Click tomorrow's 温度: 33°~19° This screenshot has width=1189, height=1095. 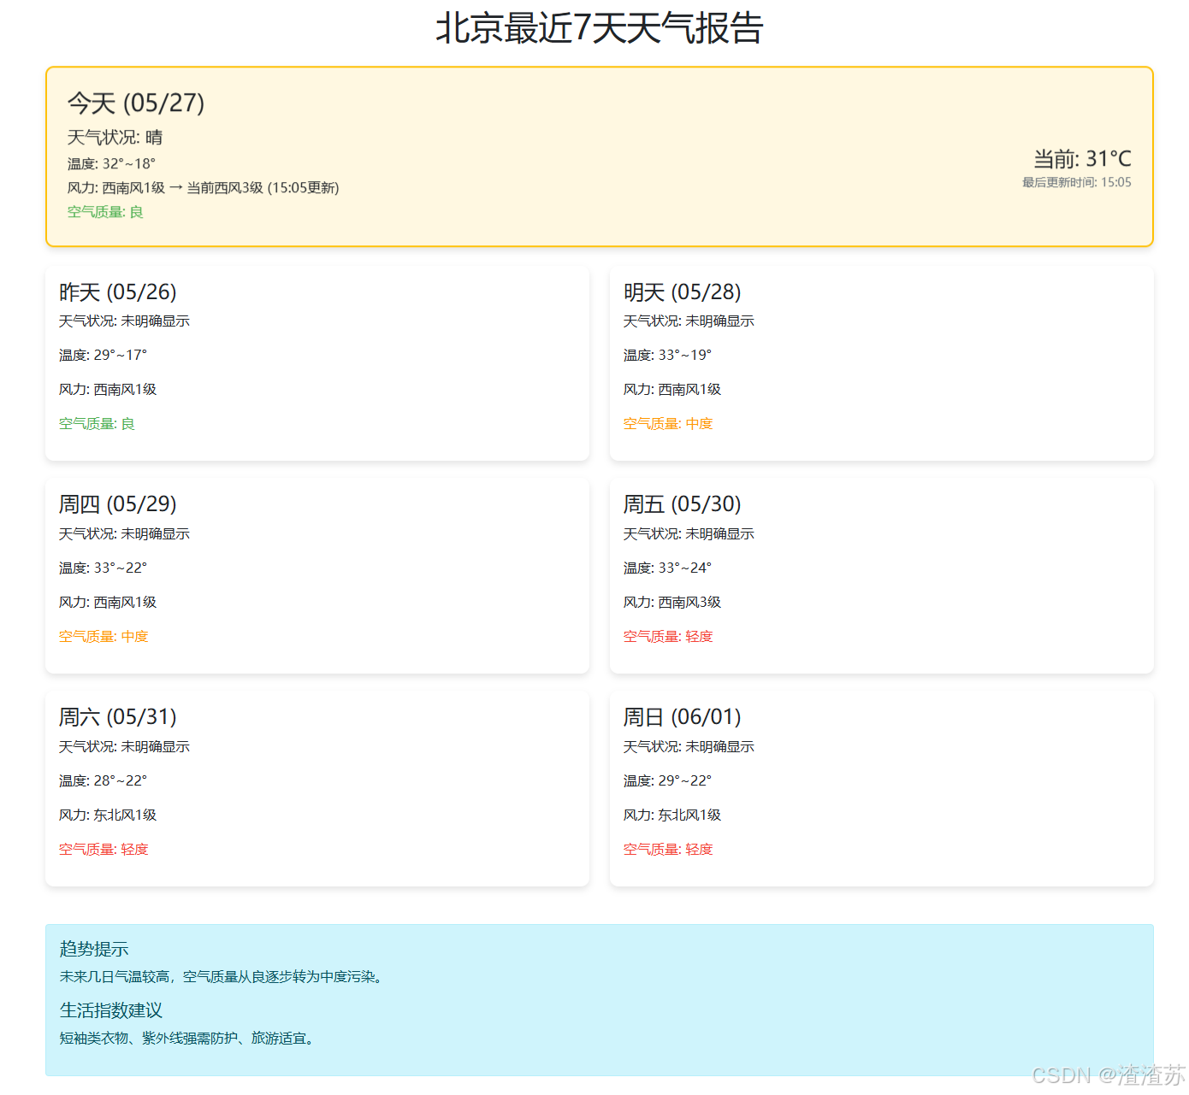pyautogui.click(x=667, y=355)
